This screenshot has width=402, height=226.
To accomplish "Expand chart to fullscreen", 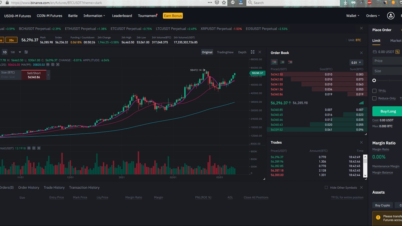I will click(x=253, y=52).
